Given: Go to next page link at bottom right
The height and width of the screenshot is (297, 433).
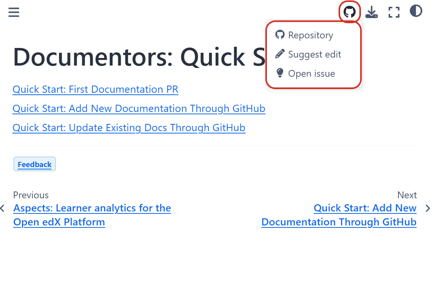Looking at the screenshot, I should [339, 215].
